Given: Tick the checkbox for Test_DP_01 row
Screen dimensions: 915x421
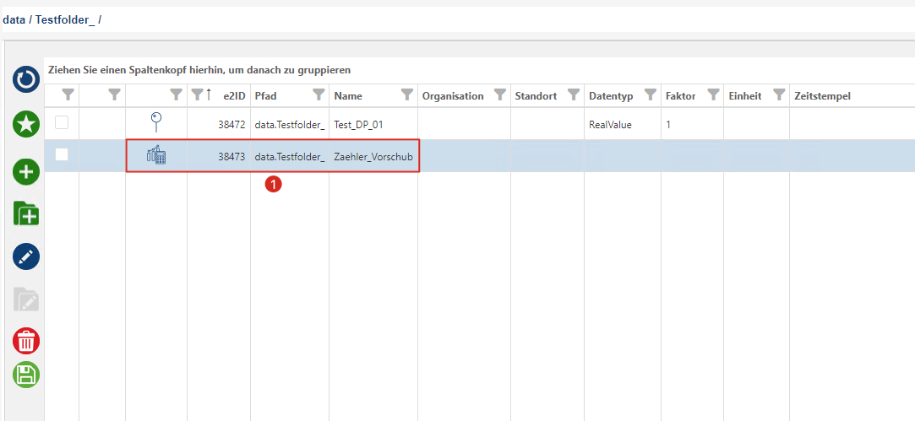Looking at the screenshot, I should tap(62, 123).
